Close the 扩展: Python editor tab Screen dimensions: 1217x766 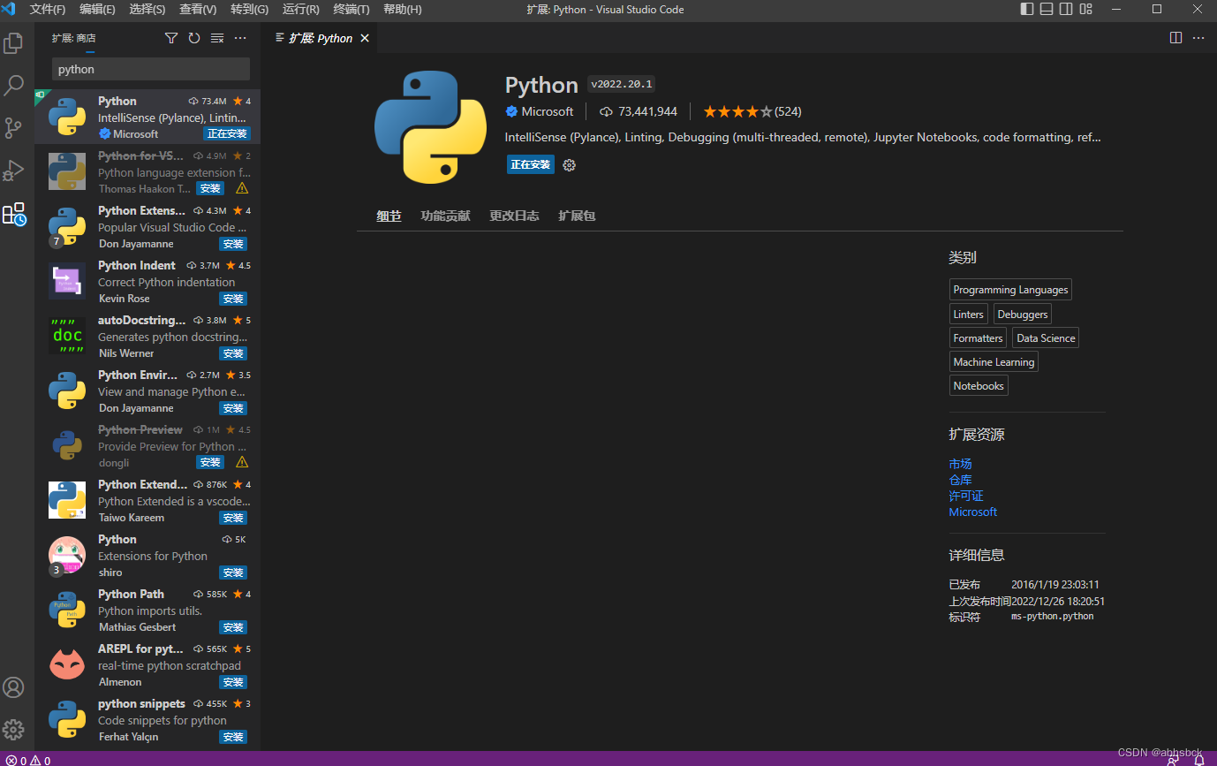pos(365,38)
